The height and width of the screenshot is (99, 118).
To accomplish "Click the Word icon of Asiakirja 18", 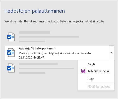I will [11, 53].
